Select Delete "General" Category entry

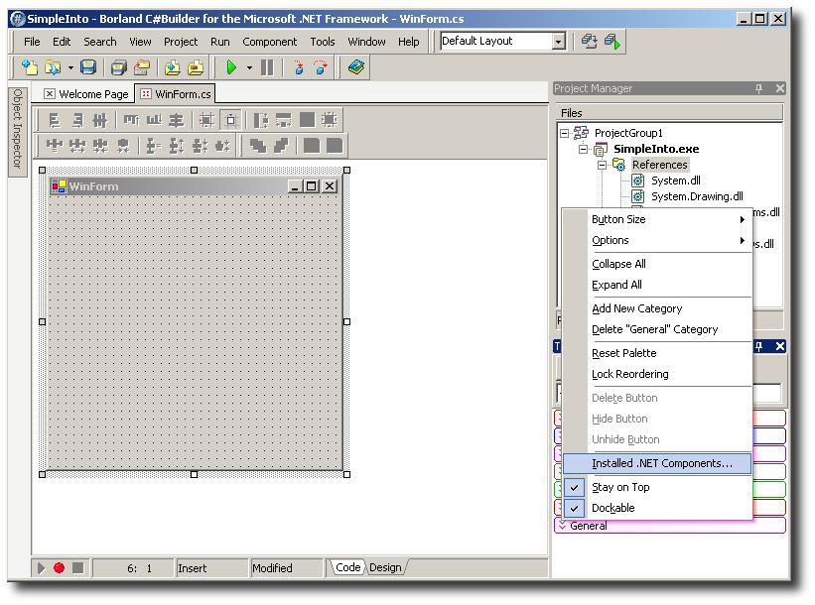657,329
